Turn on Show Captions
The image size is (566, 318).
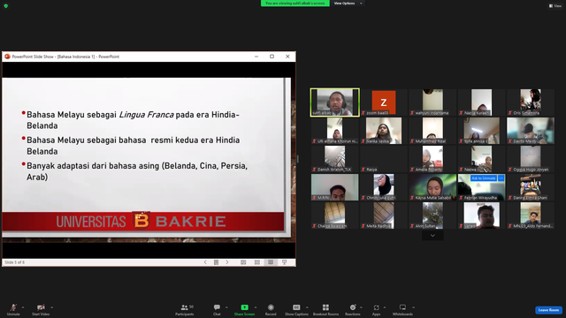tap(296, 309)
